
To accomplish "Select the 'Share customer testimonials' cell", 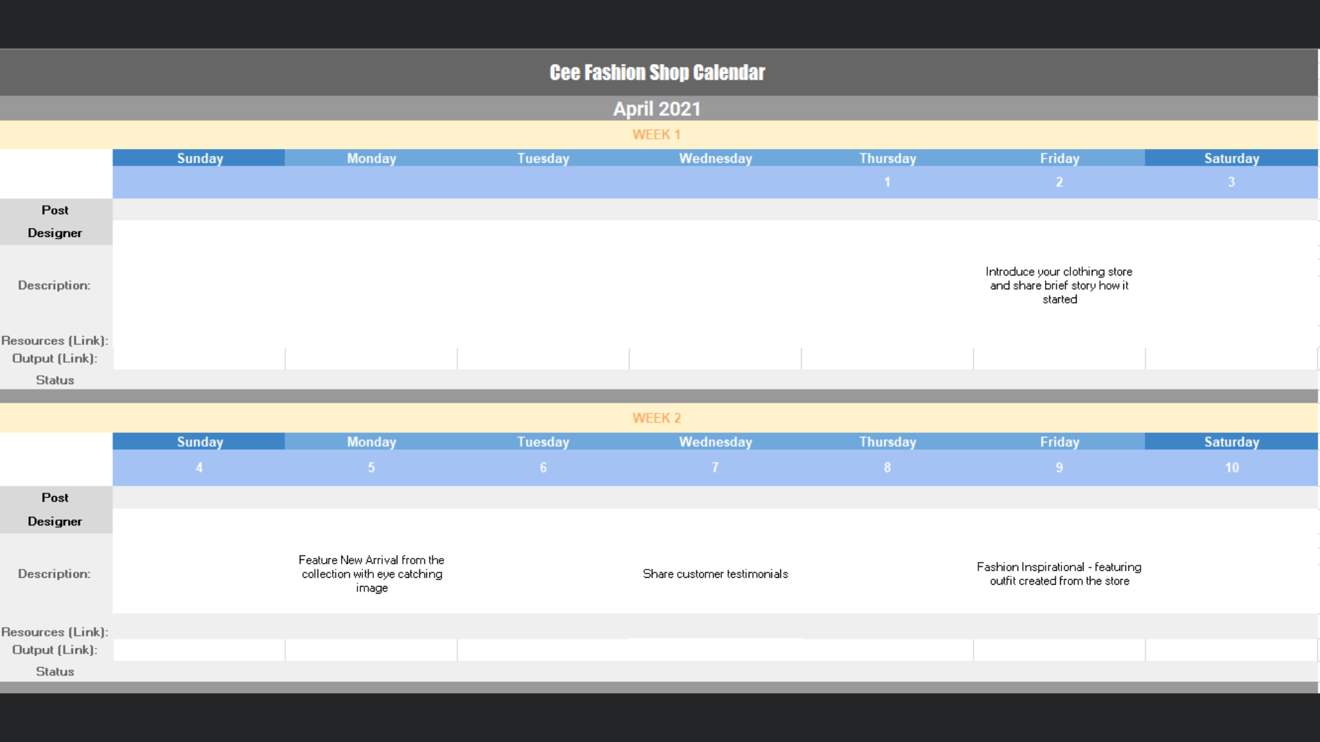I will [x=715, y=574].
